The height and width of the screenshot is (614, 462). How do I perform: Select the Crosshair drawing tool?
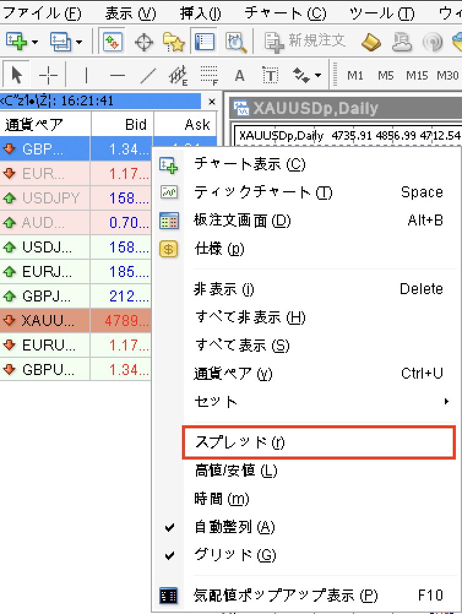48,75
